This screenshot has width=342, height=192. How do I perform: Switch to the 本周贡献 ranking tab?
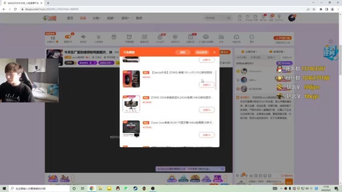pos(255,58)
